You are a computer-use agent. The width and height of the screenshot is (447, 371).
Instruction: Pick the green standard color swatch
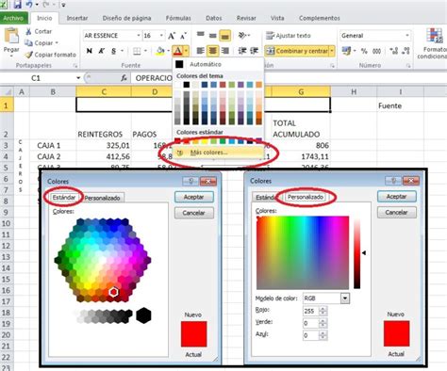[223, 141]
